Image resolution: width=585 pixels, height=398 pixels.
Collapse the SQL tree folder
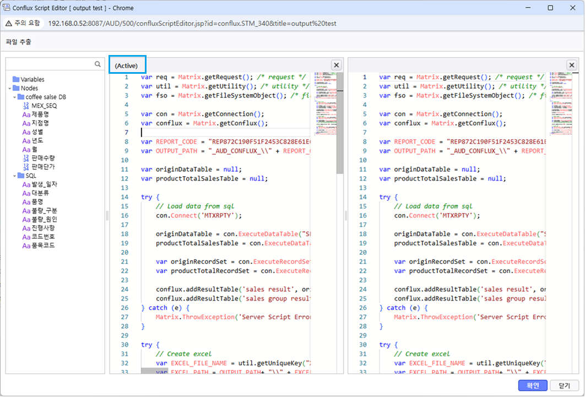14,176
